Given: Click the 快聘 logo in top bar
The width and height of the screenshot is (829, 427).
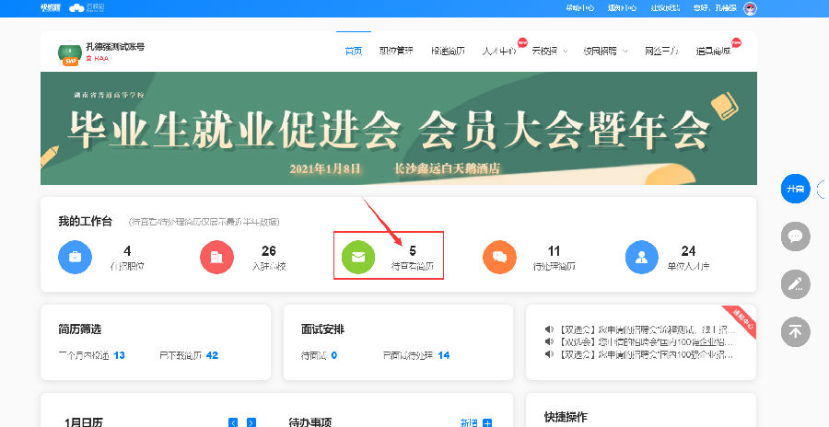Looking at the screenshot, I should [x=51, y=8].
